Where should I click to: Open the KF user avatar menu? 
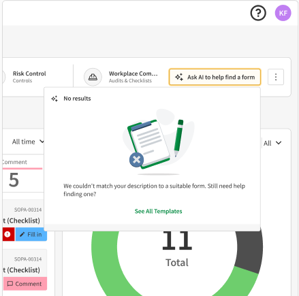(x=283, y=13)
